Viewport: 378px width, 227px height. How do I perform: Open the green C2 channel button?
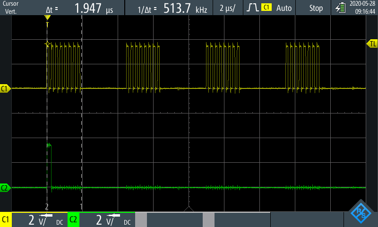[x=73, y=219]
